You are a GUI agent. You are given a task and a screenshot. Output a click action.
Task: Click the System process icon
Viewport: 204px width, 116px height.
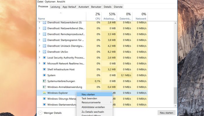click(x=44, y=75)
